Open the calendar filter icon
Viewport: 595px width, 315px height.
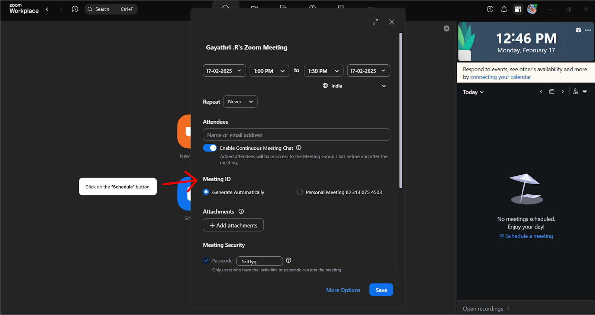585,92
